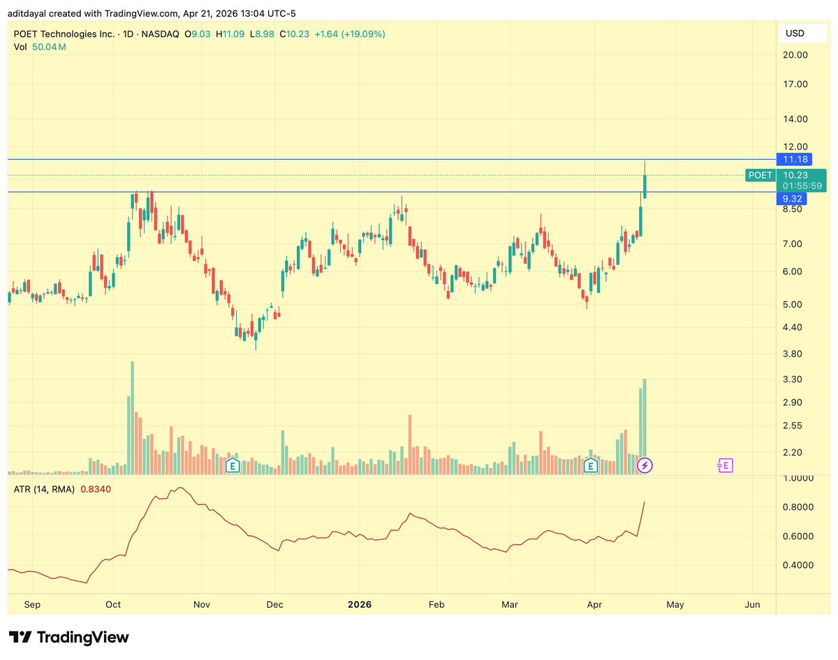The width and height of the screenshot is (838, 660).
Task: Click the open value O9.03
Action: tap(198, 33)
